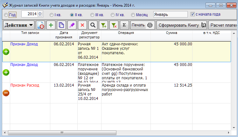Click the green plus add record icon
The height and width of the screenshot is (137, 238).
coord(51,25)
